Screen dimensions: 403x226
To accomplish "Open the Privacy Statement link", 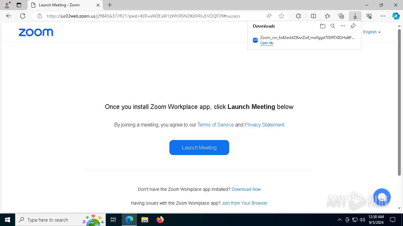I will (264, 125).
